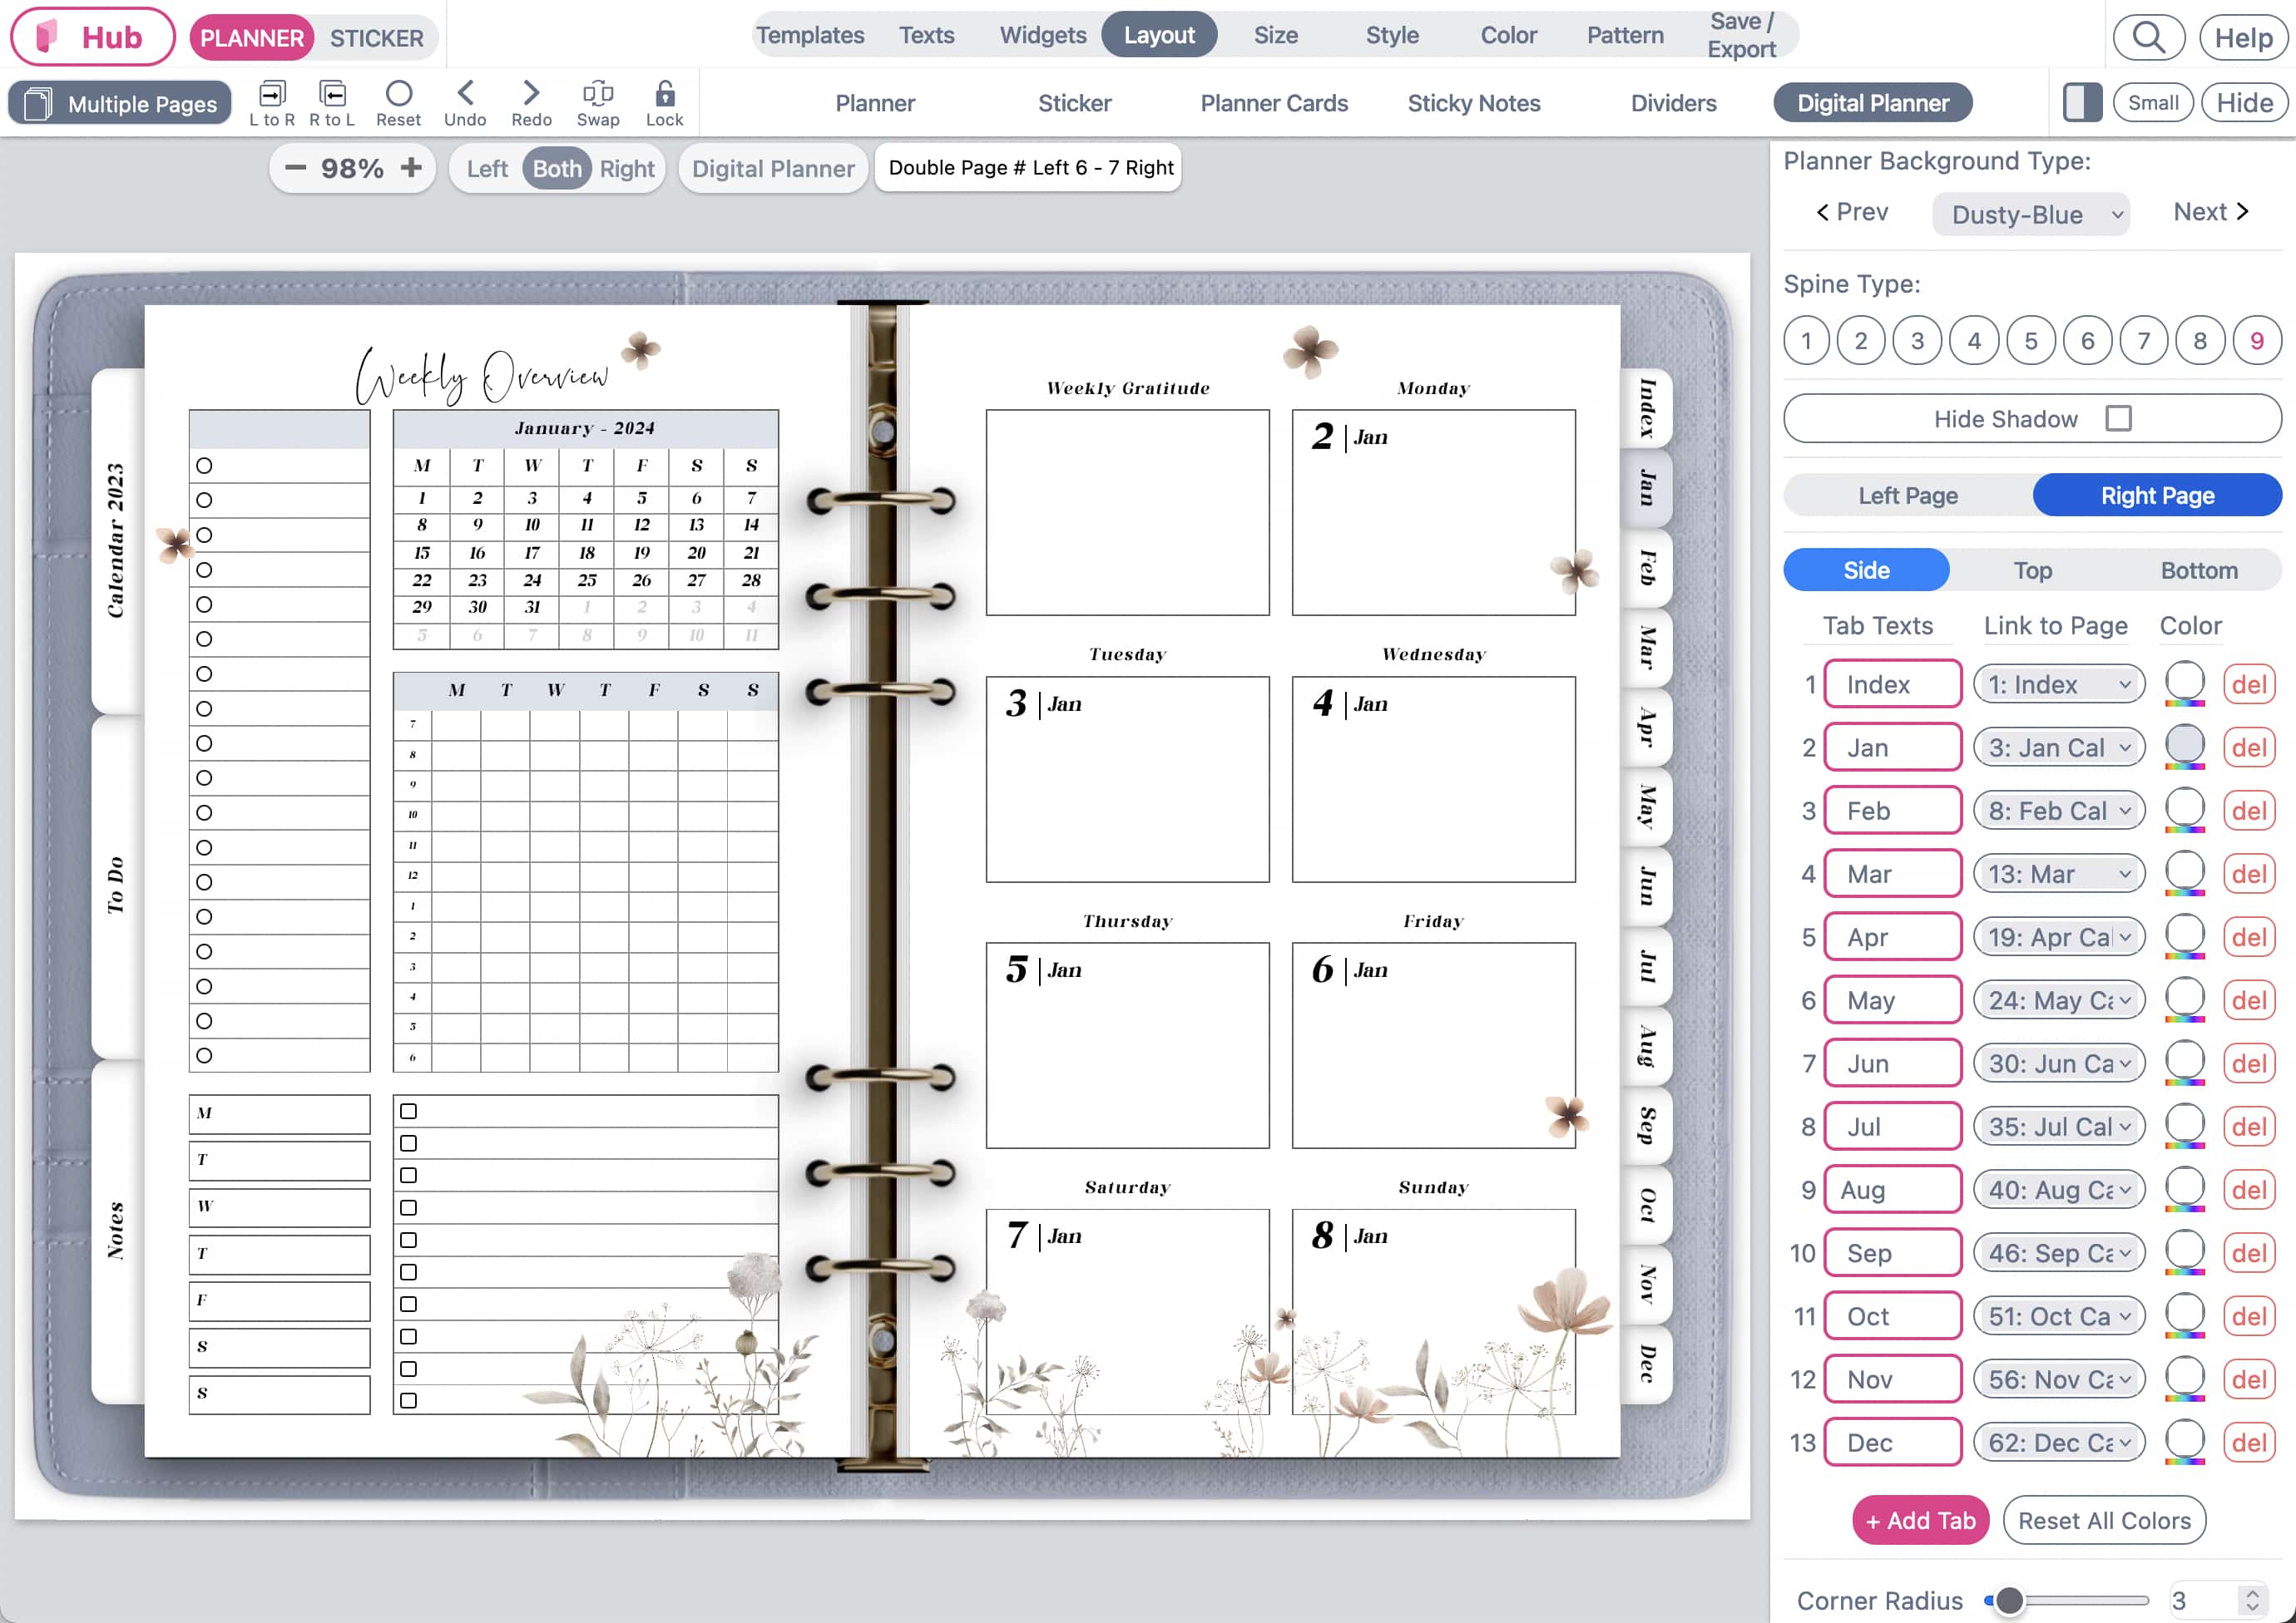Screen dimensions: 2296x1623
Task: Open the Dusty-Blue background dropdown
Action: coord(2030,215)
